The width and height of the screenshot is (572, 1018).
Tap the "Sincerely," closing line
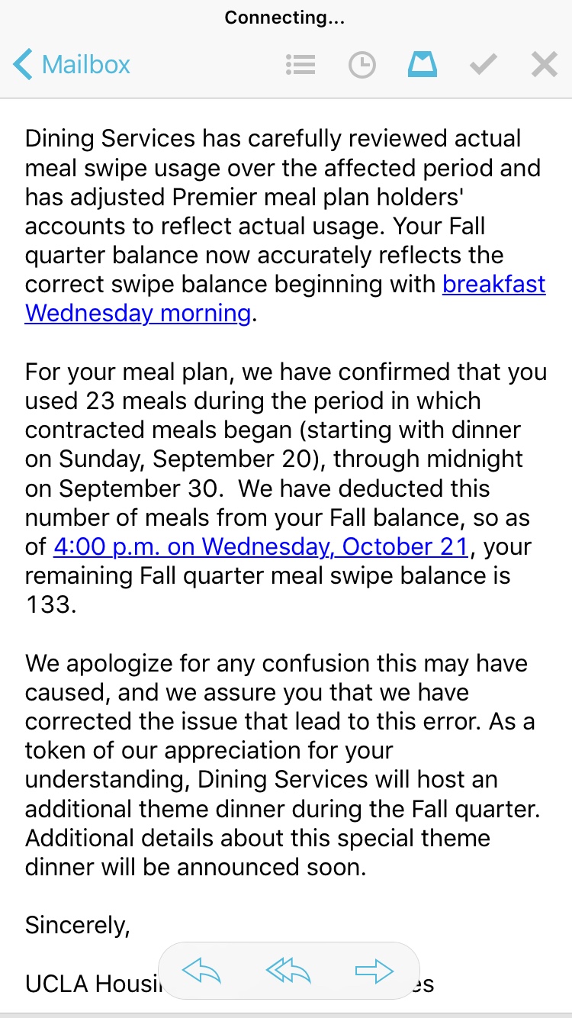(x=78, y=925)
